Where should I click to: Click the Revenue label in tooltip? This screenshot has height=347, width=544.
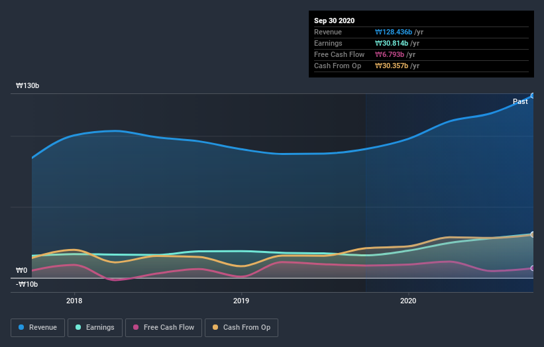328,32
